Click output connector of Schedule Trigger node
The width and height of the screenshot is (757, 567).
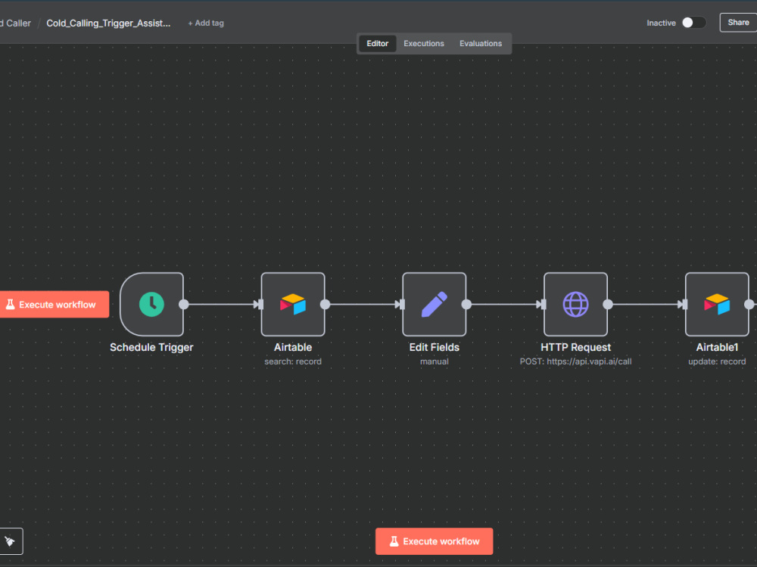pyautogui.click(x=184, y=304)
